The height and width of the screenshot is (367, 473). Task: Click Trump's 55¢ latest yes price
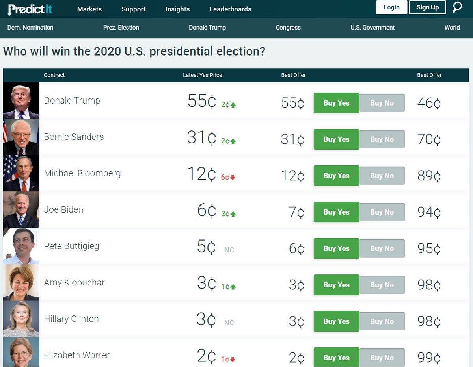tap(202, 101)
